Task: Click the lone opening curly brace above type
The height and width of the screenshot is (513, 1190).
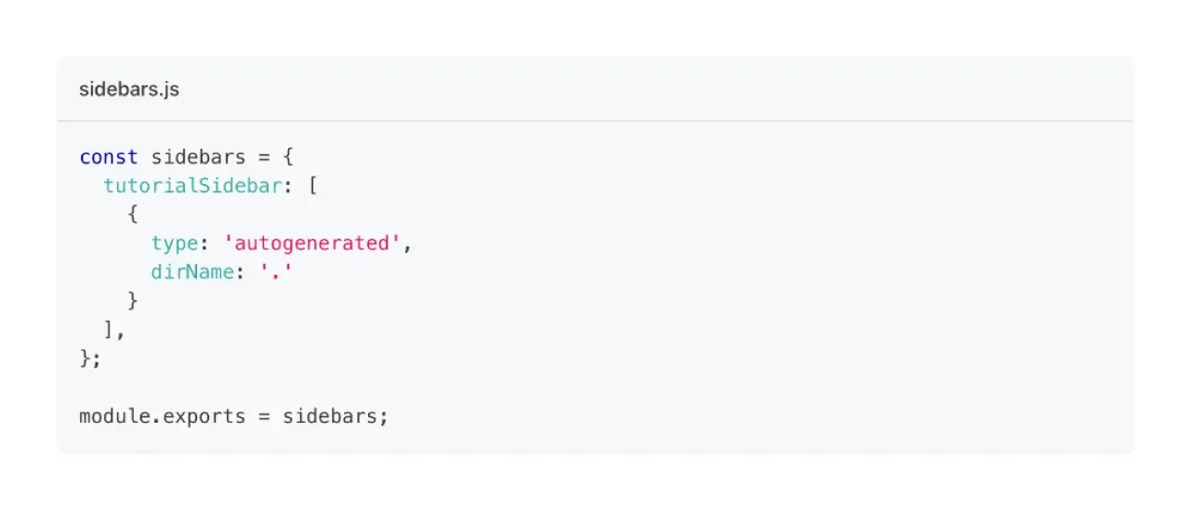Action: coord(133,215)
